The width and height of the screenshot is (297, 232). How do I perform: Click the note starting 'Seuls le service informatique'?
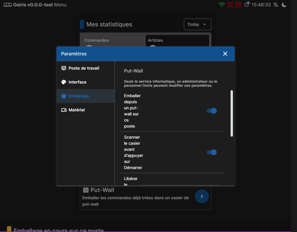(x=171, y=84)
